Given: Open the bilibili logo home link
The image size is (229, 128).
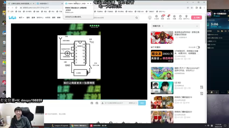Looking at the screenshot, I should click(12, 18).
